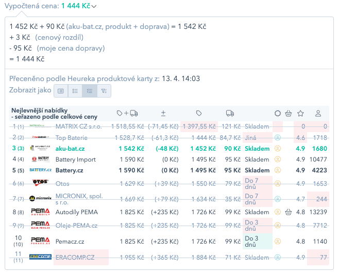Click the customer badge icon in Pemacz.cz row

(278, 242)
